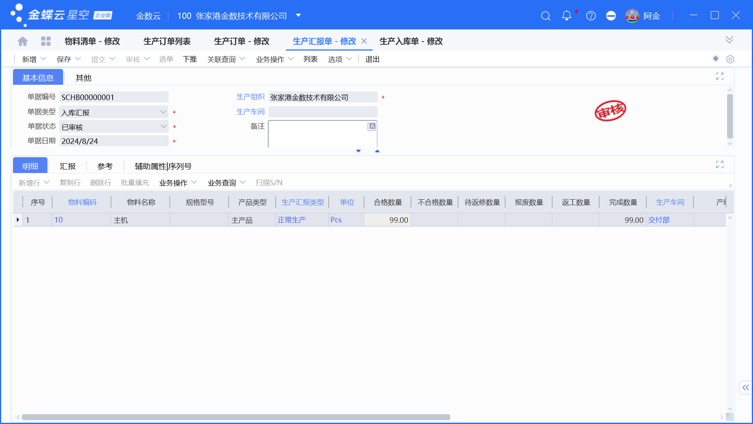
Task: Expand the grid 业务查询 menu
Action: pyautogui.click(x=226, y=183)
